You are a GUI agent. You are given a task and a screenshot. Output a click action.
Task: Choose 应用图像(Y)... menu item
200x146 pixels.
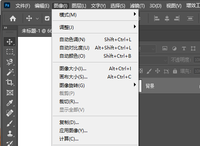(95, 131)
